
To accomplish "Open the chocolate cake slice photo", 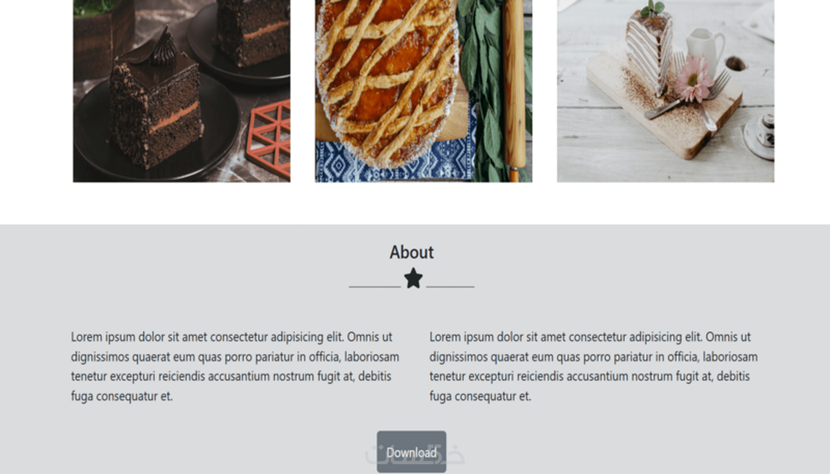I will point(182,91).
